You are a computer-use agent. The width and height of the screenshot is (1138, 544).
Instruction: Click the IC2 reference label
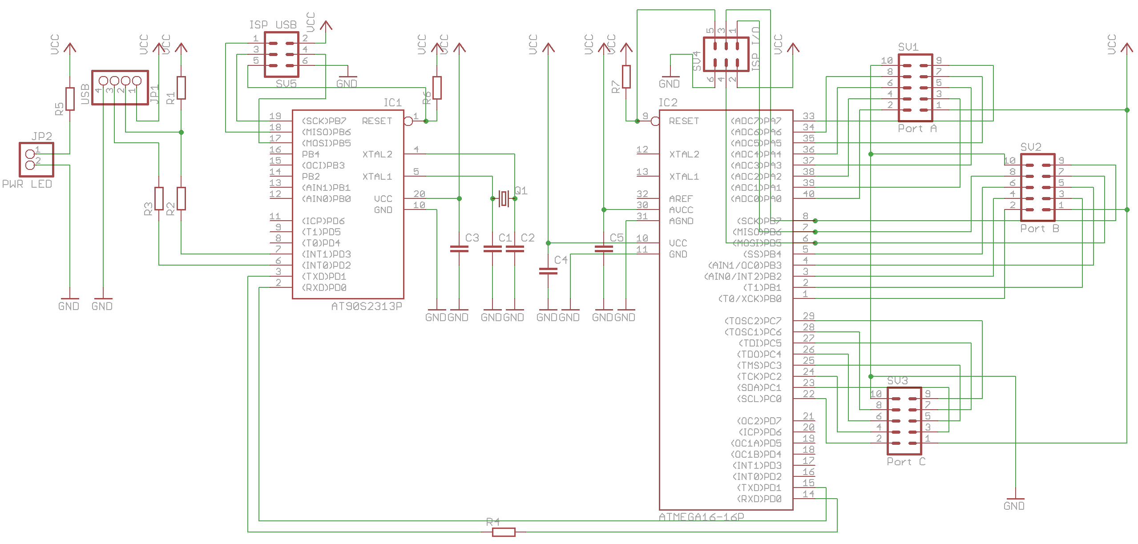click(668, 103)
